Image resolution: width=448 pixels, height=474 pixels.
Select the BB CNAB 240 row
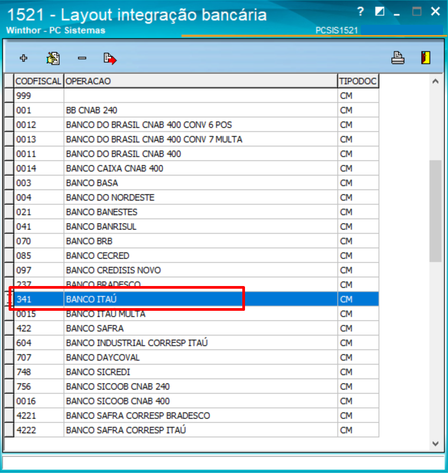[x=192, y=110]
